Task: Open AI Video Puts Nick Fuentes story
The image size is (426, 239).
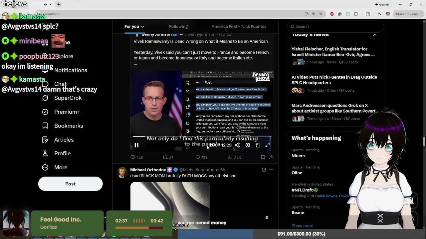Action: tap(335, 84)
